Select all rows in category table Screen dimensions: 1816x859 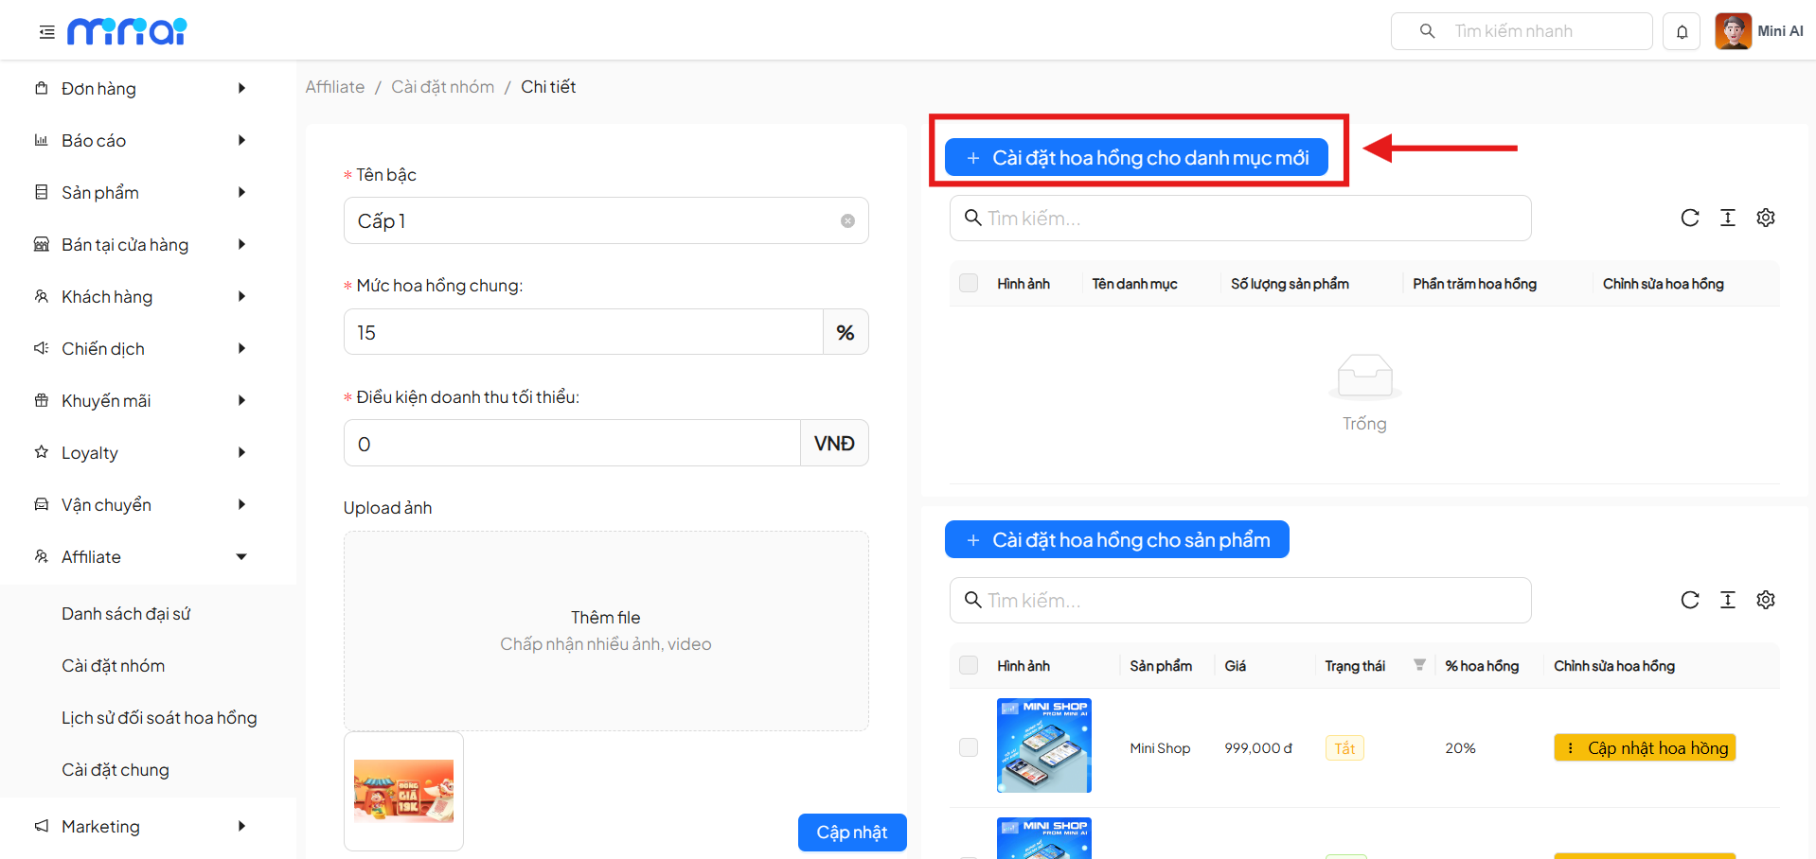[969, 284]
